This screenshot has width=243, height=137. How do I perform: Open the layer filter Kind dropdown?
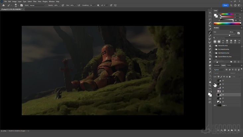point(219,69)
